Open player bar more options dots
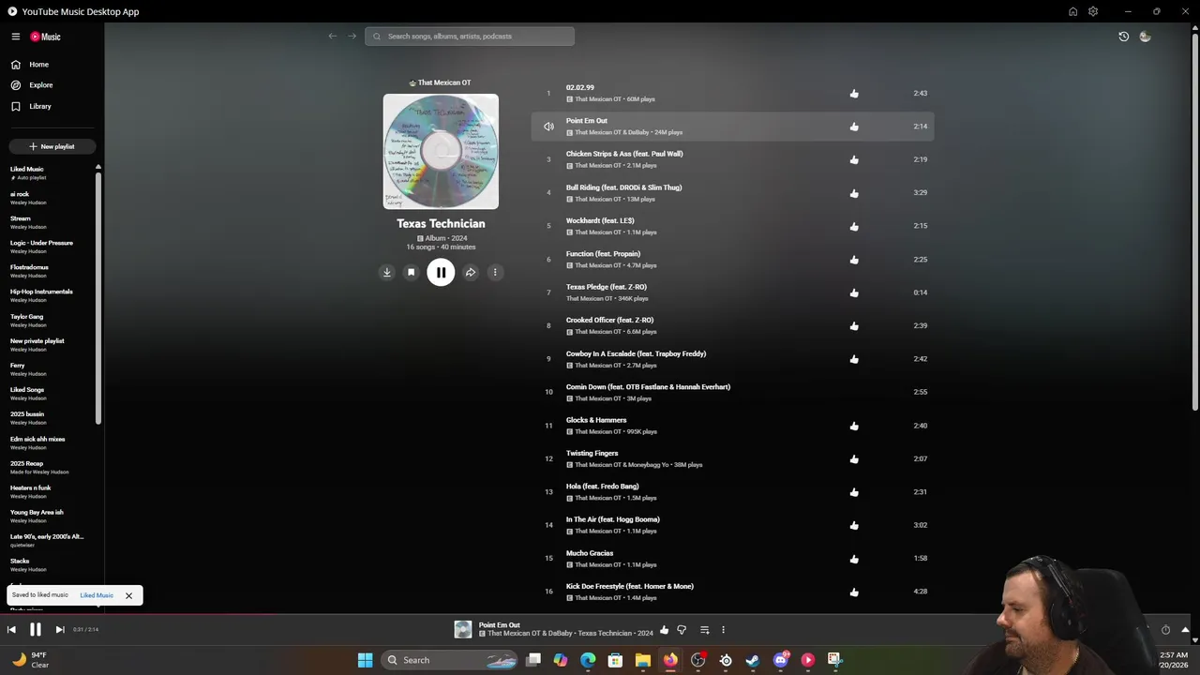This screenshot has height=675, width=1200. [x=723, y=630]
